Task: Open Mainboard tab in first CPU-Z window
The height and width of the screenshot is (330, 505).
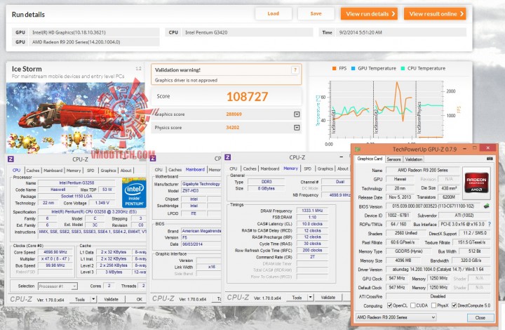Action: tap(53, 171)
